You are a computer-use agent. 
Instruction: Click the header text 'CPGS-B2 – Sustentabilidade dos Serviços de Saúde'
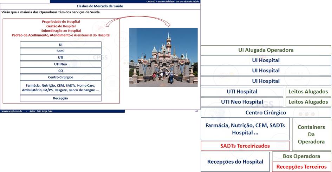pyautogui.click(x=172, y=1)
